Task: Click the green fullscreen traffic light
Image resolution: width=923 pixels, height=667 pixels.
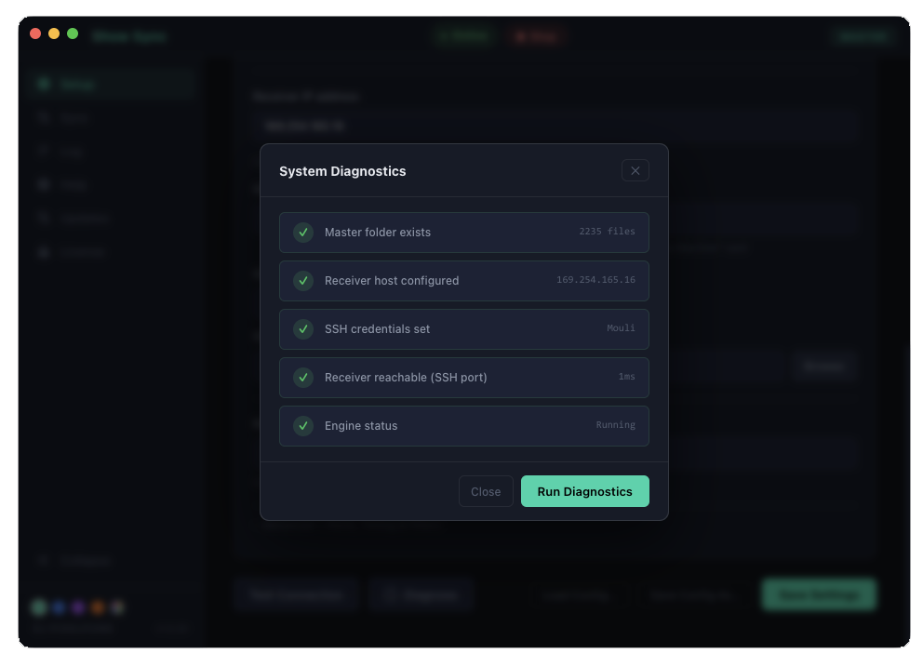Action: click(73, 33)
